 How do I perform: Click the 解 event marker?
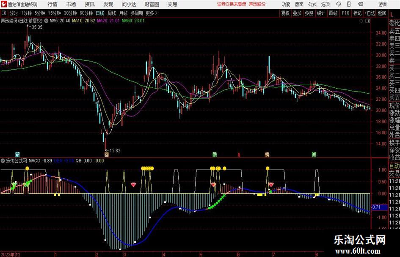(17, 154)
